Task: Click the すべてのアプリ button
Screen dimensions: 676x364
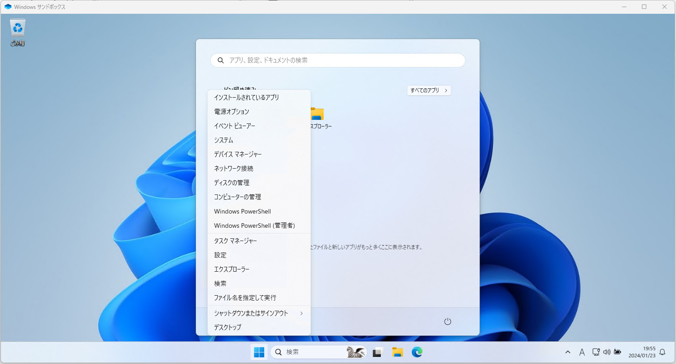Action: tap(429, 90)
